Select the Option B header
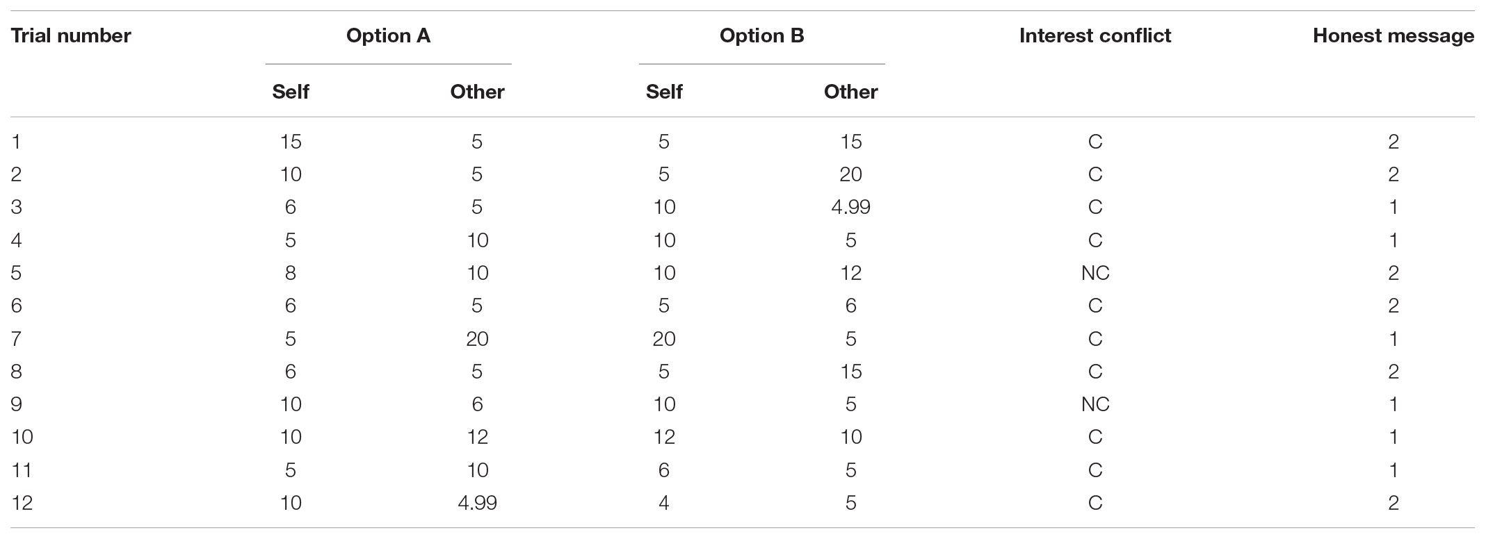This screenshot has height=539, width=1486. [761, 36]
